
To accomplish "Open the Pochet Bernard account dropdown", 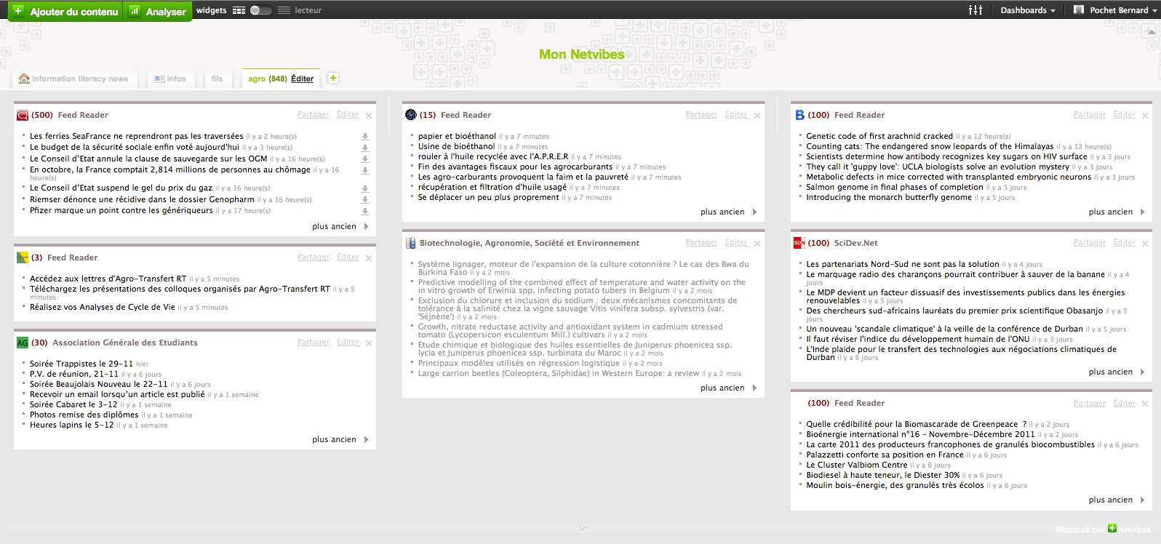I will (1123, 10).
